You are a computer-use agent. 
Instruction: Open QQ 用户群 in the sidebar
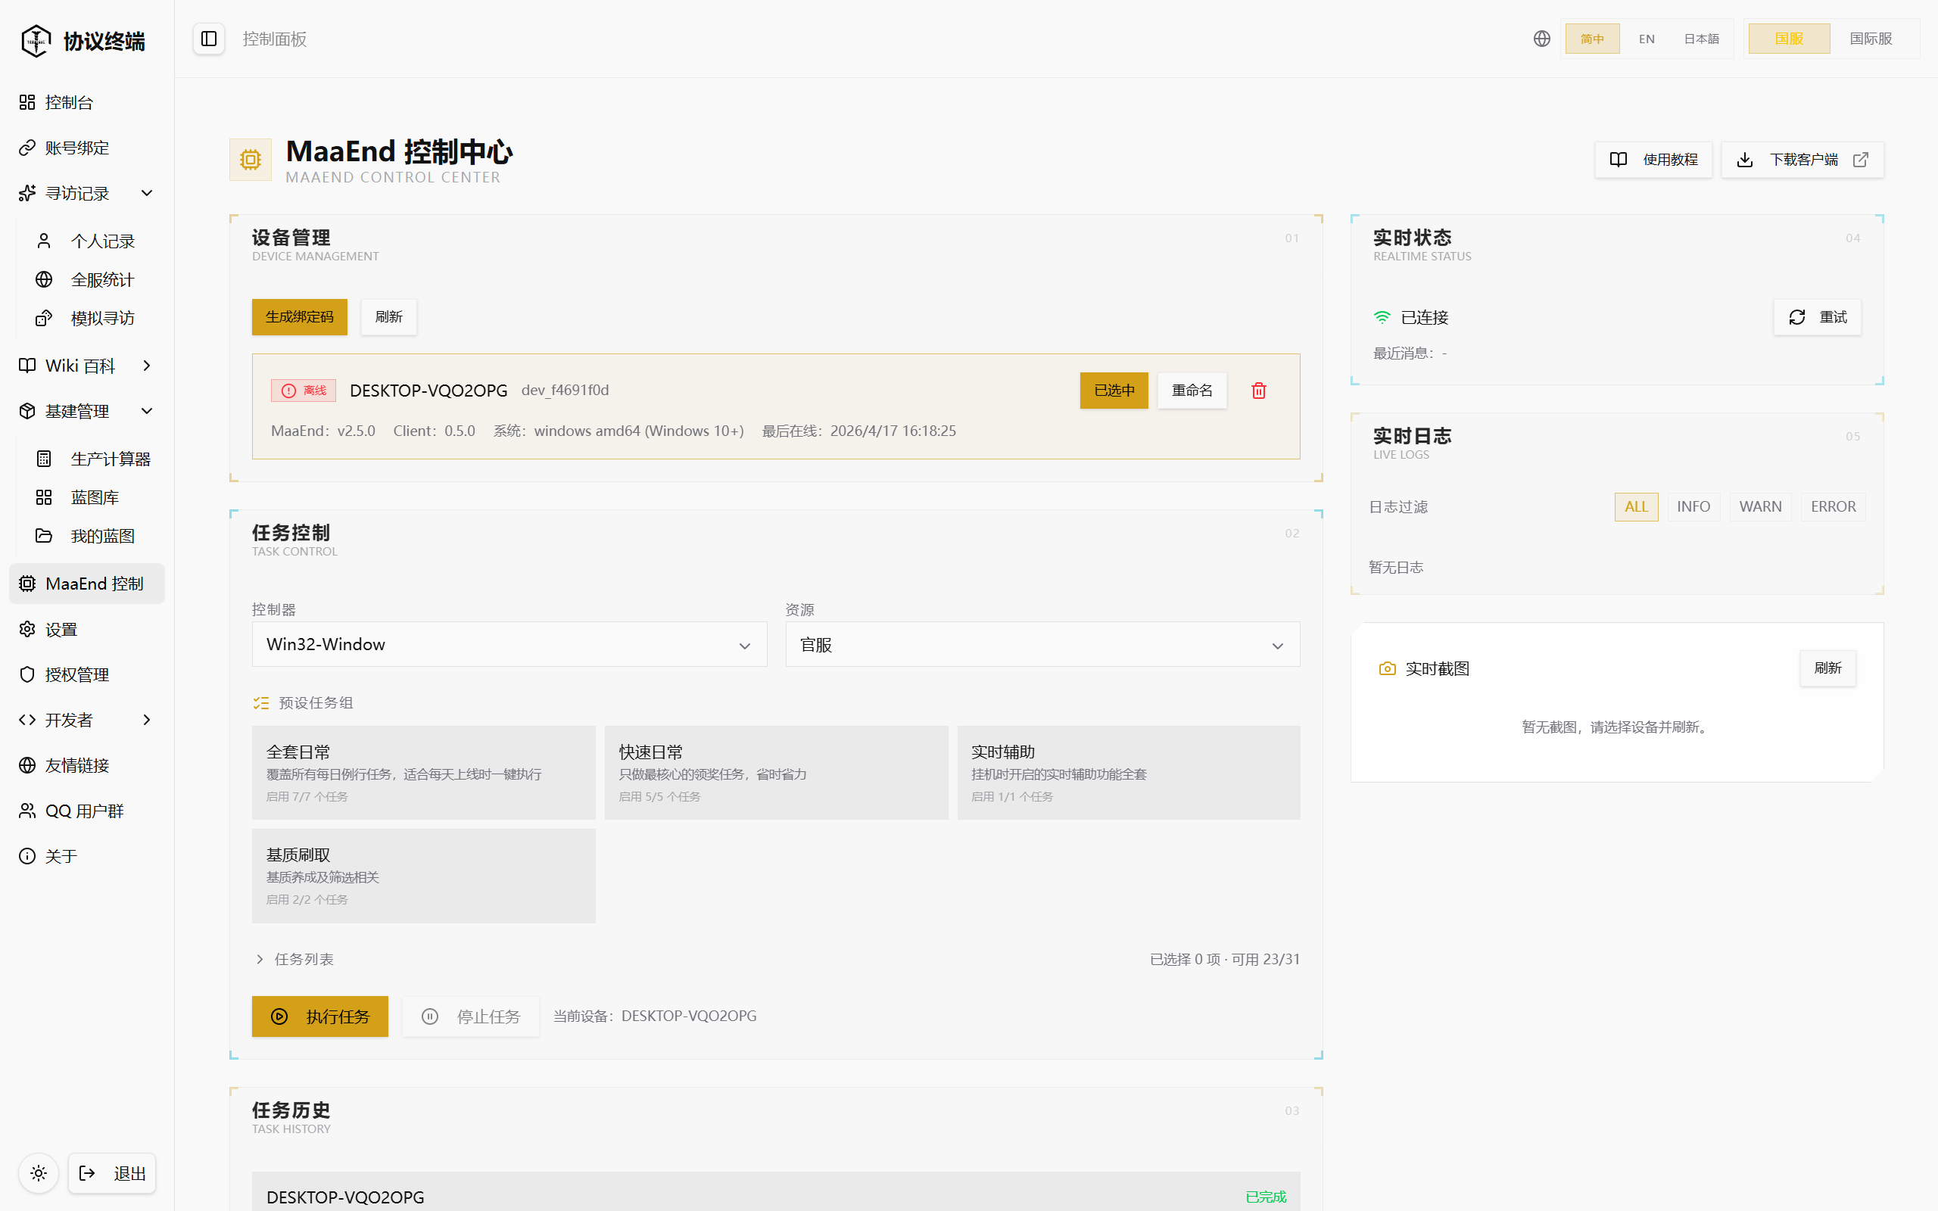(x=86, y=811)
